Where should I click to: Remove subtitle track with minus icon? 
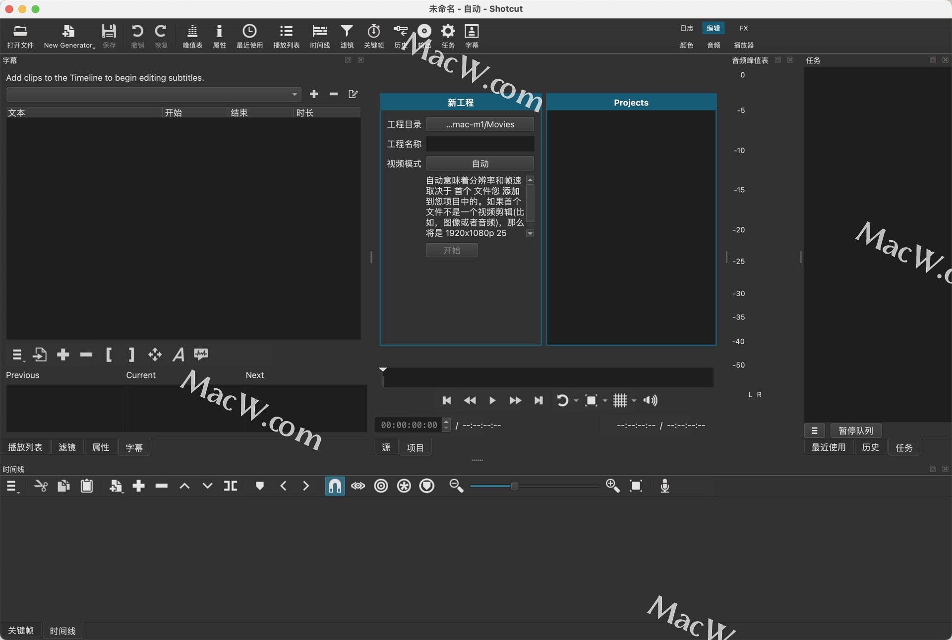coord(334,94)
